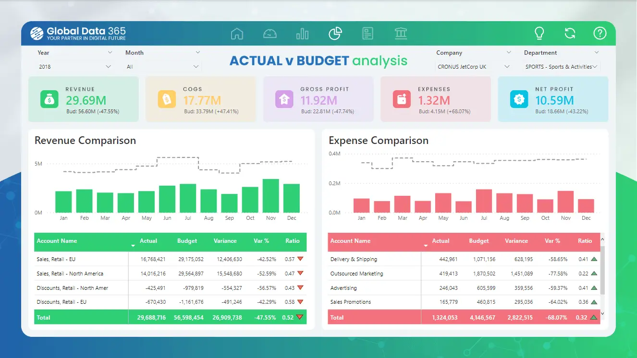Select the Outsourced Marketing account name

(x=357, y=274)
